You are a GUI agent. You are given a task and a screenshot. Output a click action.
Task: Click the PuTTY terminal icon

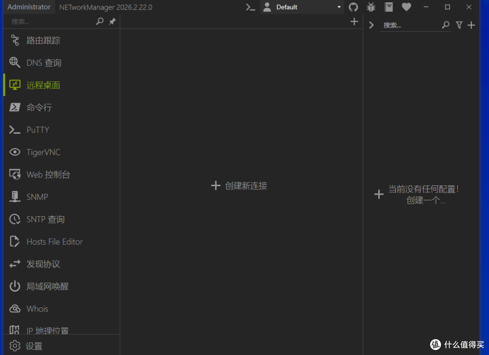pyautogui.click(x=14, y=129)
